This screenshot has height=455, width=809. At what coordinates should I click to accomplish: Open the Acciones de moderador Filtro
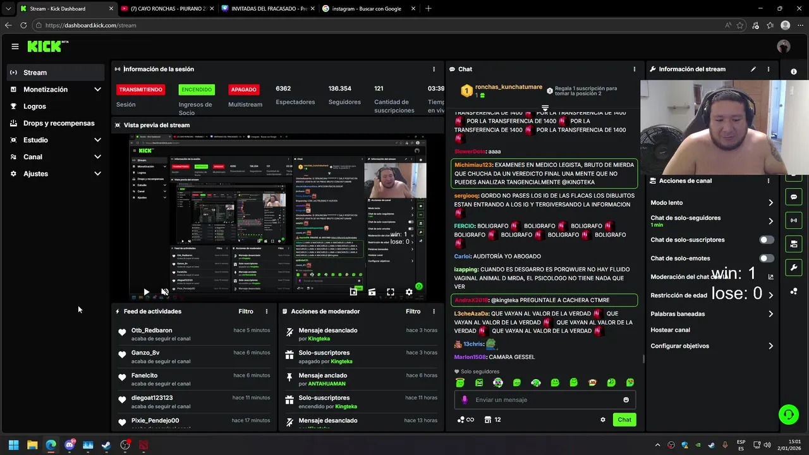413,312
